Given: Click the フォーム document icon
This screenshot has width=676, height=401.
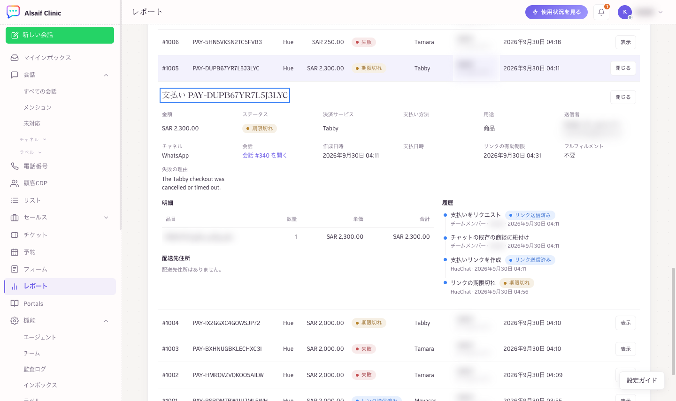Looking at the screenshot, I should coord(15,269).
